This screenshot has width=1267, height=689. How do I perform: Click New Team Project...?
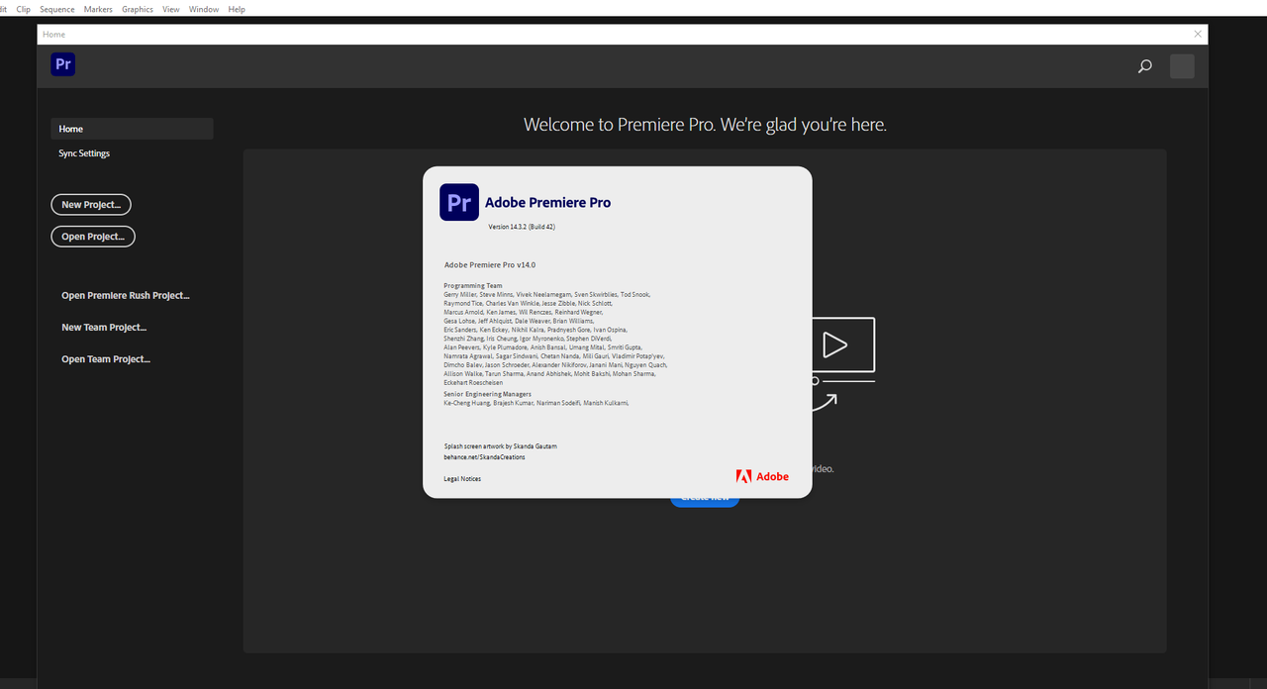pyautogui.click(x=104, y=327)
